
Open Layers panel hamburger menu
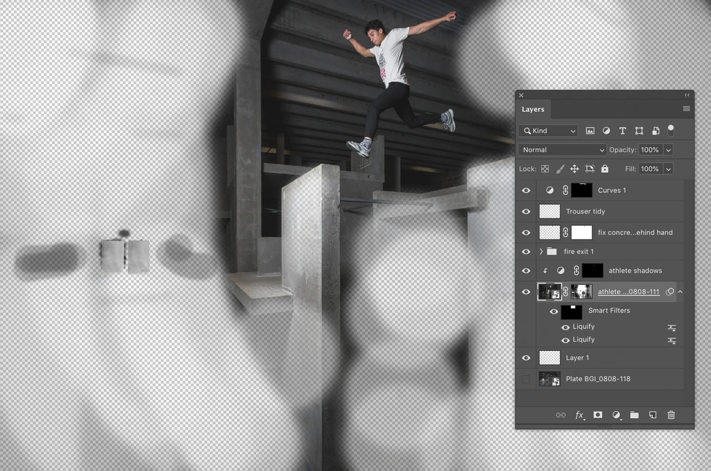[686, 109]
